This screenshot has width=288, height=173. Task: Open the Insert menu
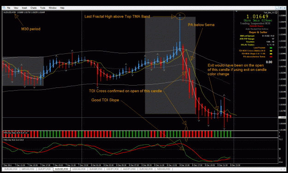pos(24,8)
